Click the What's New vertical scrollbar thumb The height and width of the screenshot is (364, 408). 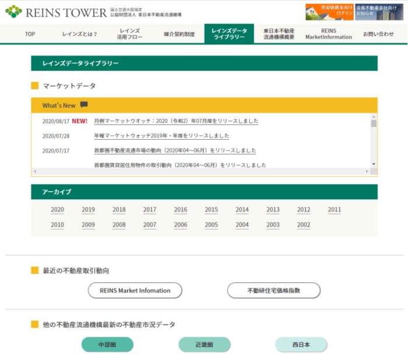pyautogui.click(x=374, y=123)
